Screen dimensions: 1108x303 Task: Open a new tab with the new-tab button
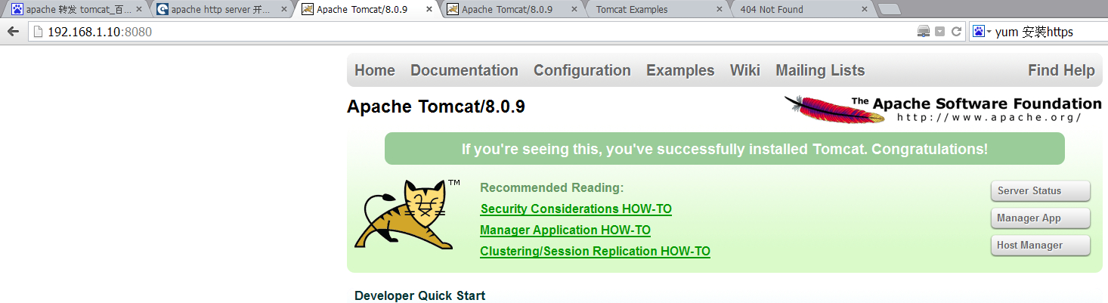tap(890, 10)
